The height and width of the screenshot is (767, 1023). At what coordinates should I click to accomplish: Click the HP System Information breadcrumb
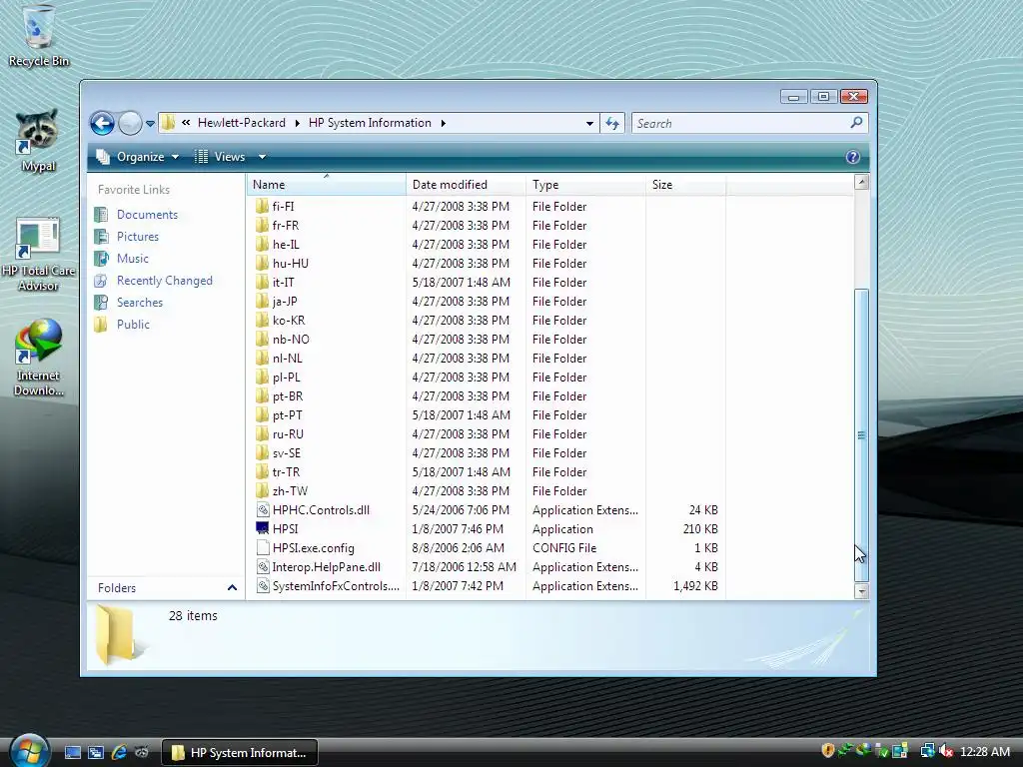[x=370, y=123]
